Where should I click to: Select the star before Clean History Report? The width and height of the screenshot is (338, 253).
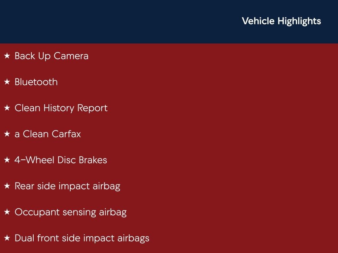tap(7, 108)
